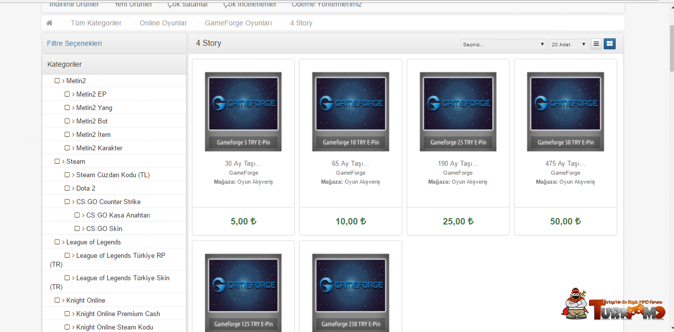Screen dimensions: 674x332
Task: Open the Çok Satanlar tab
Action: (188, 4)
